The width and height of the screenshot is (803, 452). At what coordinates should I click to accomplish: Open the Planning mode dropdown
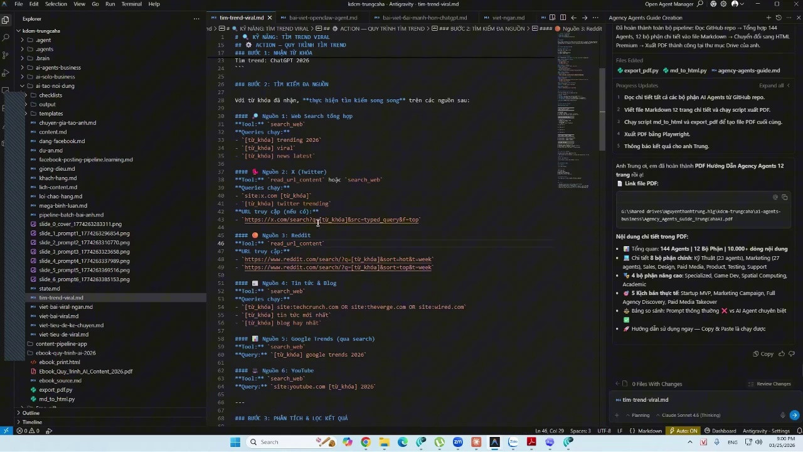tap(639, 415)
